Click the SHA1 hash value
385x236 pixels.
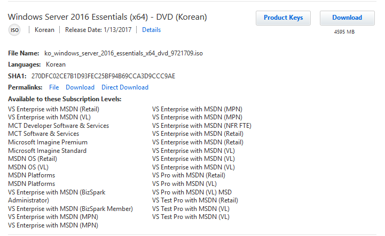pos(103,76)
